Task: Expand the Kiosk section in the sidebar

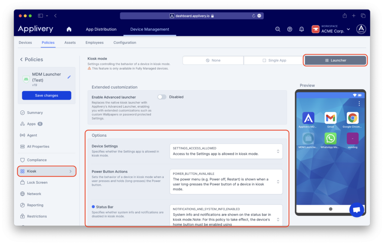Action: point(46,171)
